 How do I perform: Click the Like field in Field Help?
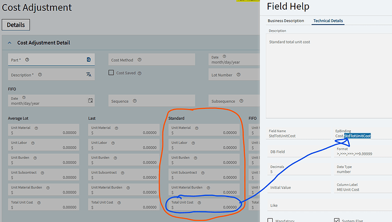tap(330, 206)
